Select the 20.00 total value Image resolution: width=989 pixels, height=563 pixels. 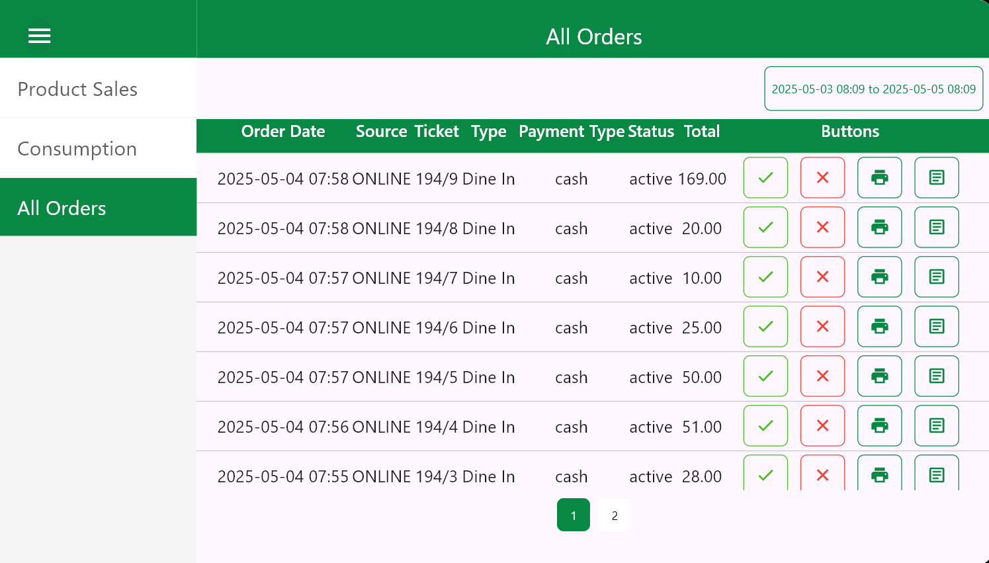click(x=702, y=228)
